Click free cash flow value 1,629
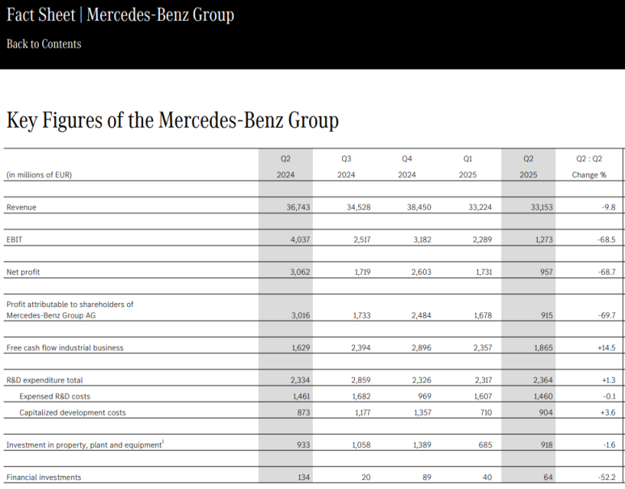This screenshot has width=625, height=489. coord(301,348)
